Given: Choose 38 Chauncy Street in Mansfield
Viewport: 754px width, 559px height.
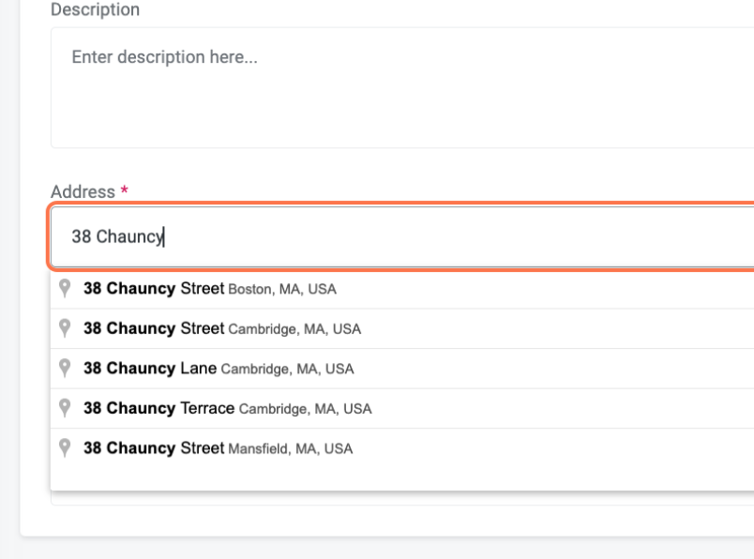Looking at the screenshot, I should 155,447.
